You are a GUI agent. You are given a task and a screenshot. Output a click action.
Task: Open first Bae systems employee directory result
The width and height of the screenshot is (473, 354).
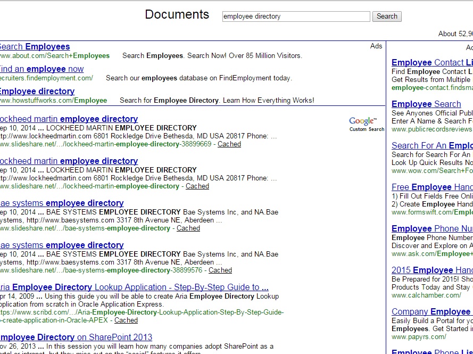pos(62,203)
